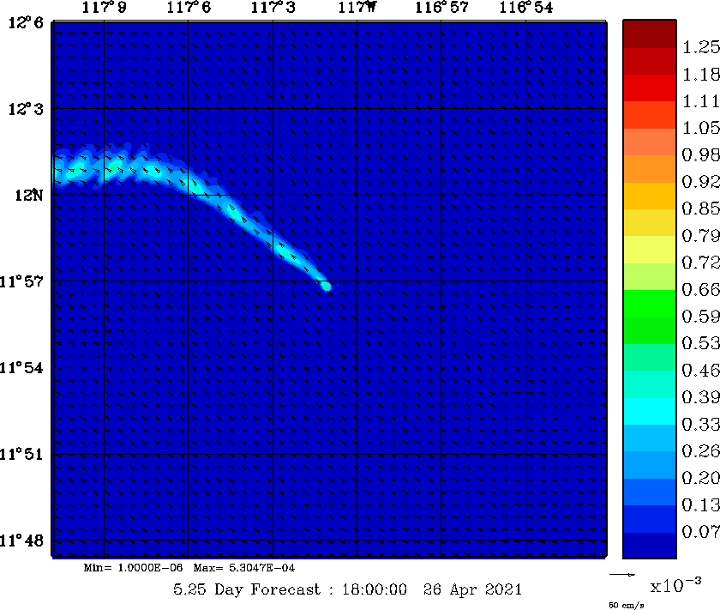Viewport: 720px width, 610px height.
Task: Click the "11°48" latitude label
Action: point(21,541)
